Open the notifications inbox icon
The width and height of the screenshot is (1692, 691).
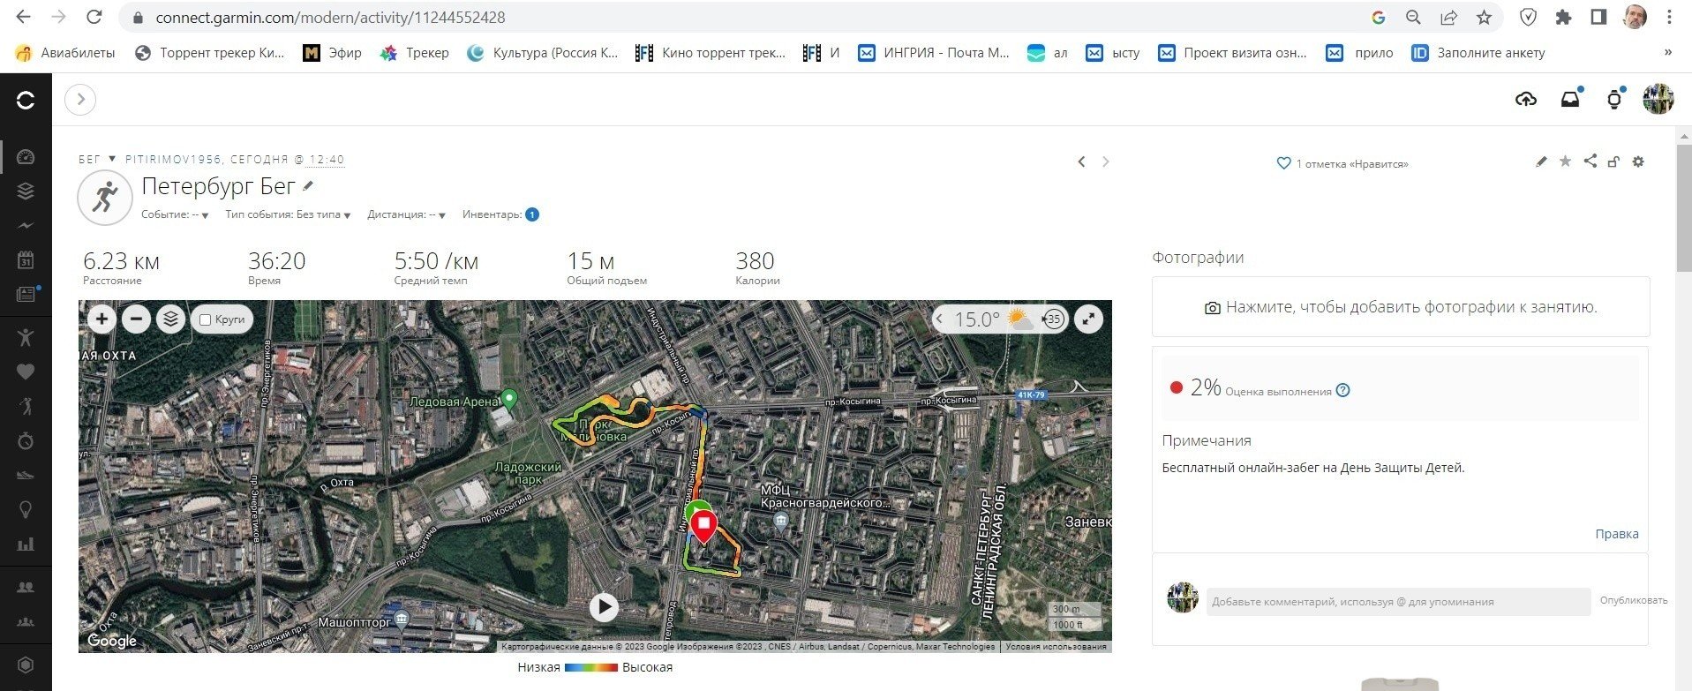coord(1570,100)
